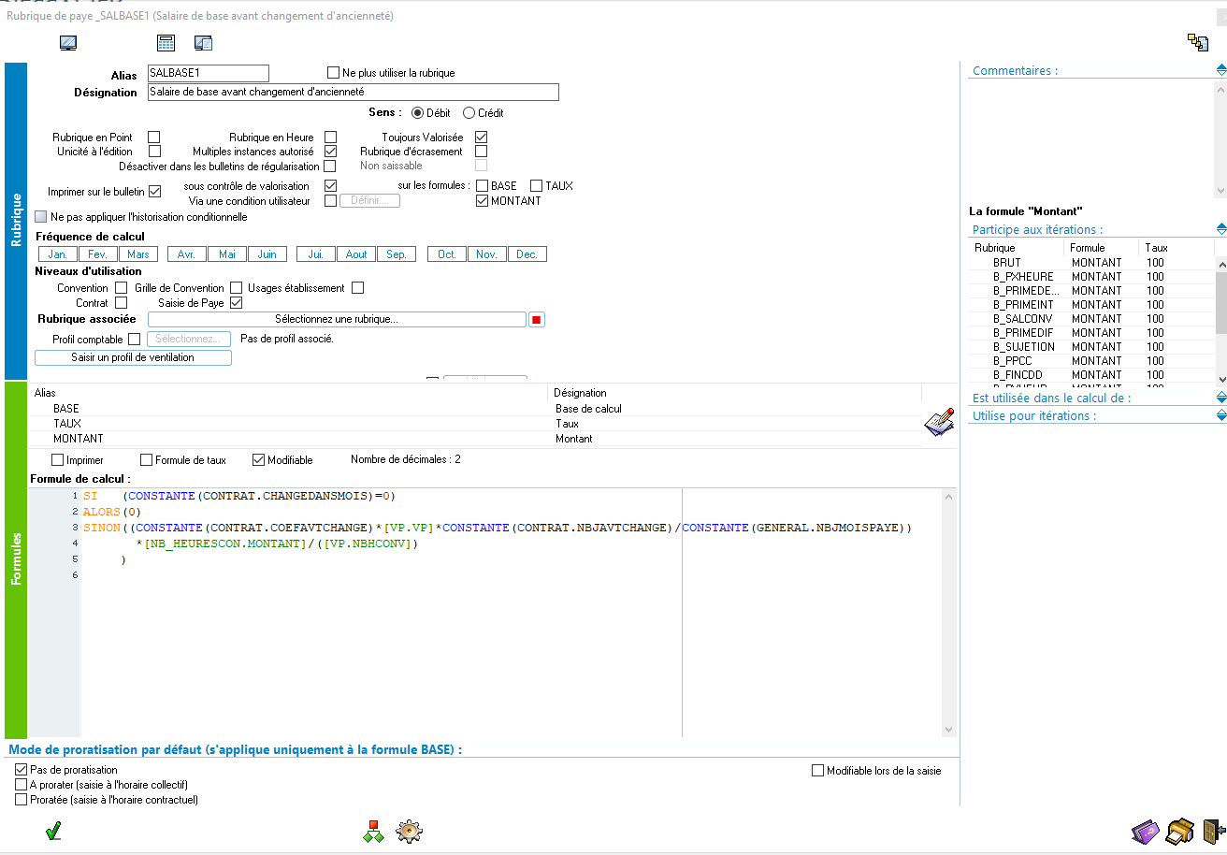Toggle the Mars frequency button
The image size is (1227, 855).
click(x=138, y=254)
